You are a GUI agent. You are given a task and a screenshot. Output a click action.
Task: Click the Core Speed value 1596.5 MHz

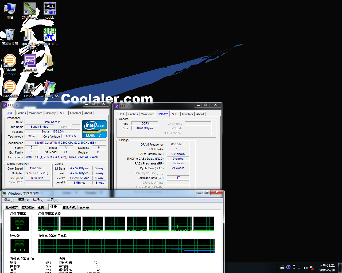(37, 168)
